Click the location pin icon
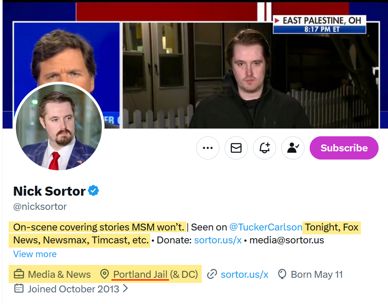The height and width of the screenshot is (304, 388). click(105, 274)
